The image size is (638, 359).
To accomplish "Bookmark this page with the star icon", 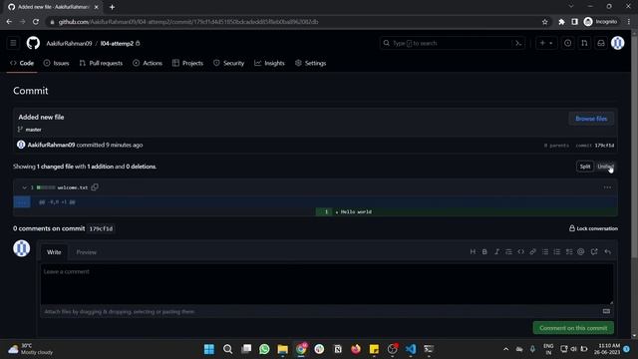I will [x=545, y=22].
